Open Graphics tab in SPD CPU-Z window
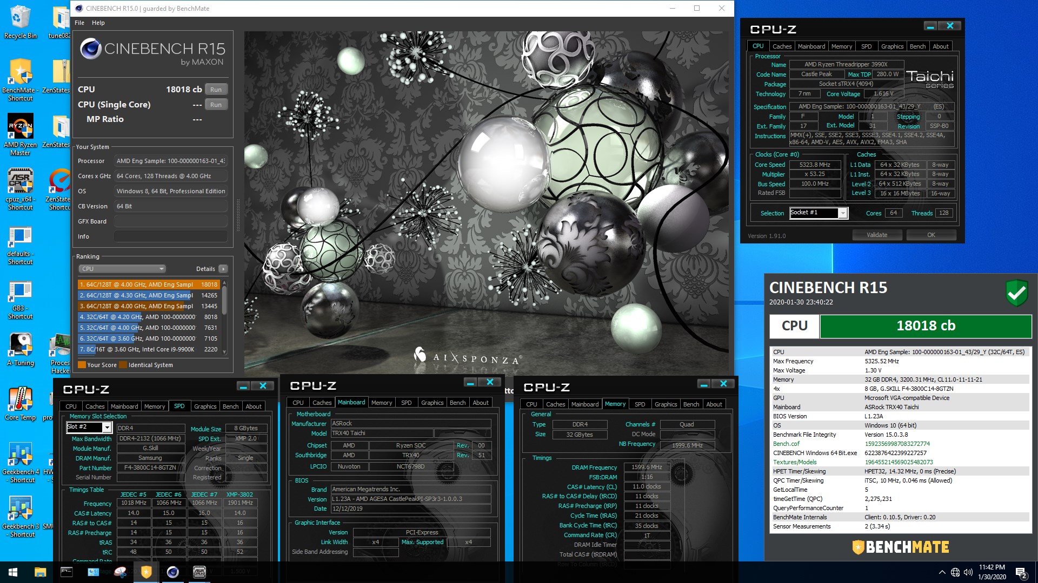This screenshot has width=1038, height=583. click(205, 406)
